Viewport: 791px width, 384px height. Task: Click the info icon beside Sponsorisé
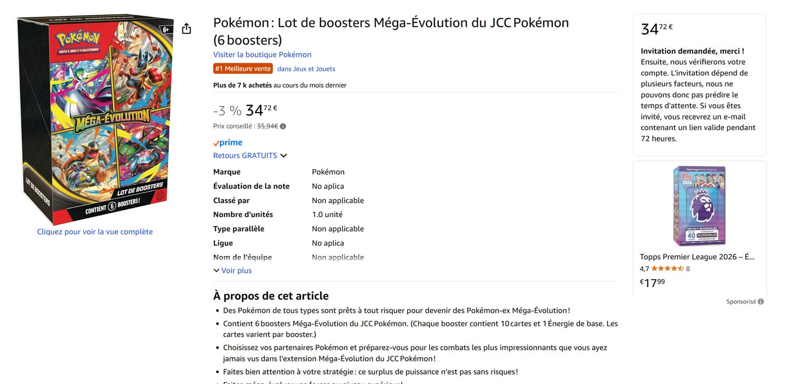760,302
